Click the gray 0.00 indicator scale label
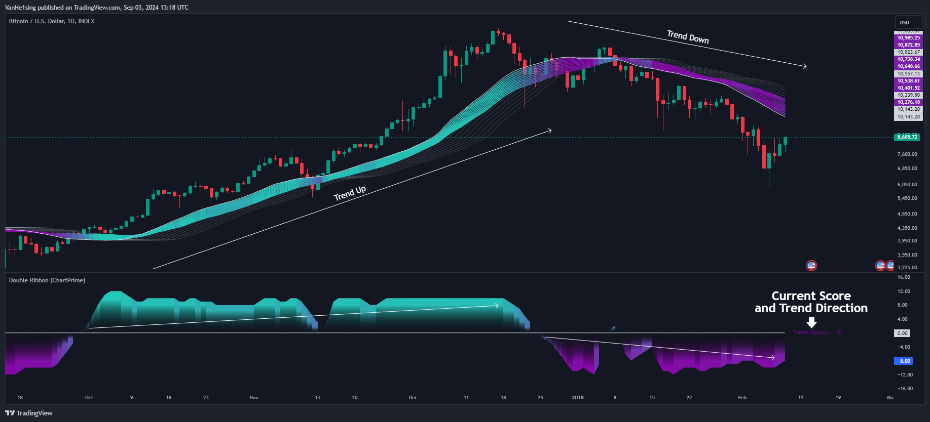This screenshot has width=930, height=422. click(902, 333)
